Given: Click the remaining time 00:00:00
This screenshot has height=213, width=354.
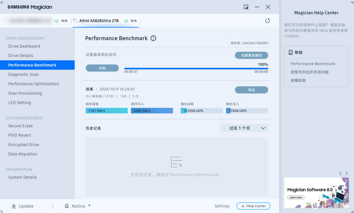Looking at the screenshot, I should [x=261, y=72].
